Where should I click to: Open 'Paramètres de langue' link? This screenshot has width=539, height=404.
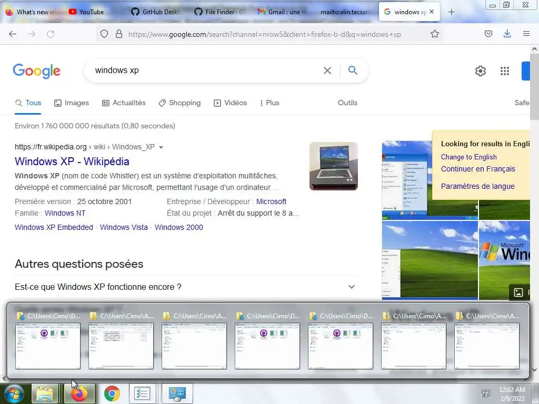(477, 186)
